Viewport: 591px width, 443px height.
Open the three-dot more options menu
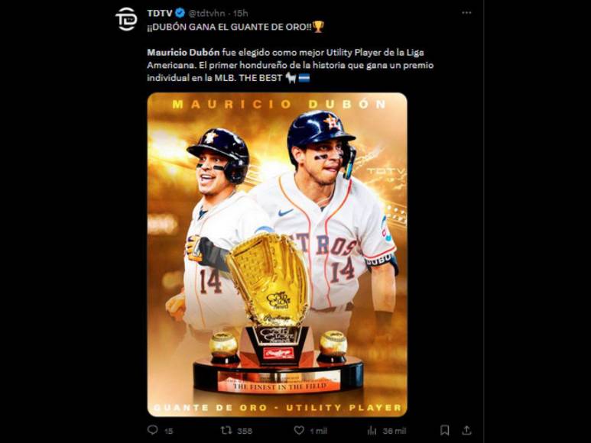466,13
